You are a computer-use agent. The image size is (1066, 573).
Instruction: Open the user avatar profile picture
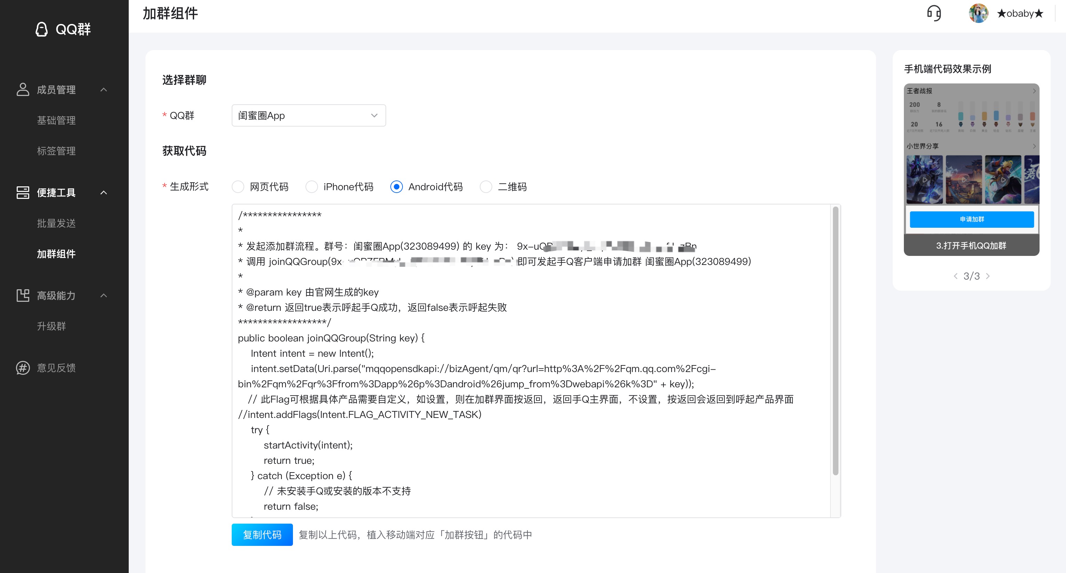978,13
